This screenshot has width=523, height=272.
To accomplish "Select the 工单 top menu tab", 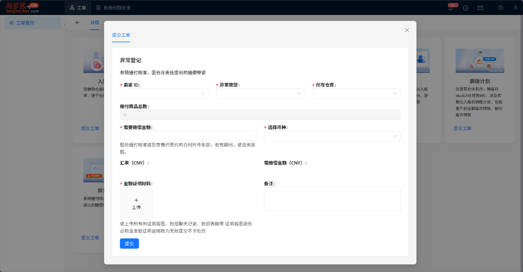I will coord(78,8).
